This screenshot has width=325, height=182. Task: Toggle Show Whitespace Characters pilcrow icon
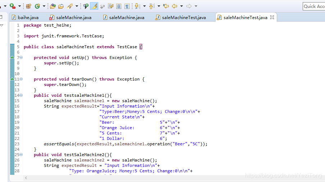point(127,6)
